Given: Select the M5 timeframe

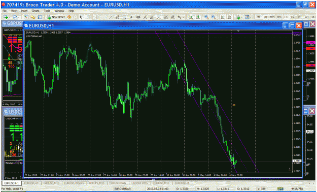Looking at the screenshot, I should 265,17.
